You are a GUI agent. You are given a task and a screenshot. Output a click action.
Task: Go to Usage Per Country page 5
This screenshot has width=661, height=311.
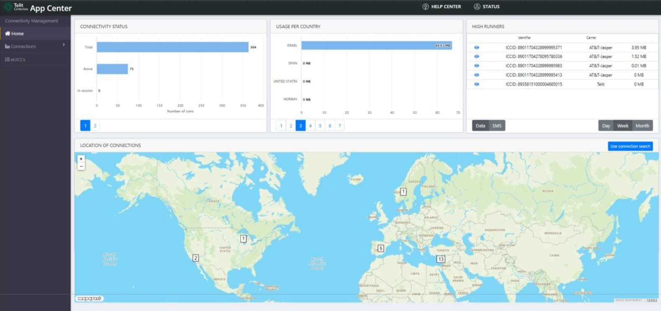click(320, 126)
